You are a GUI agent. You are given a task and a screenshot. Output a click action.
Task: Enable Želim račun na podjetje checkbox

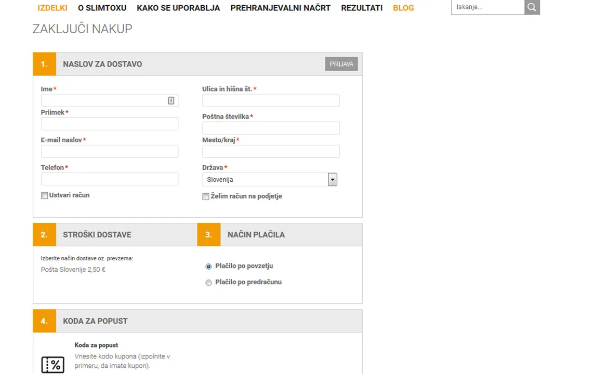tap(205, 196)
